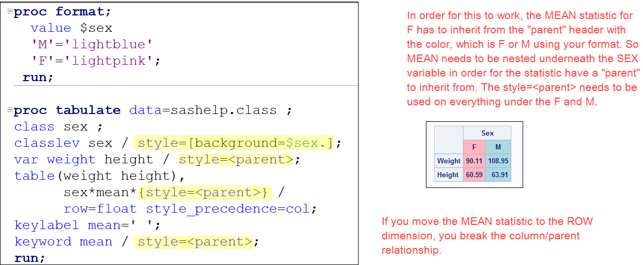Click the Height row label in table

click(448, 175)
